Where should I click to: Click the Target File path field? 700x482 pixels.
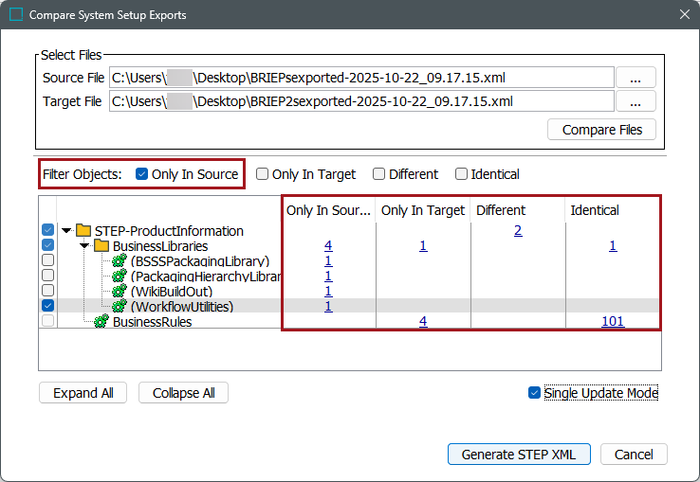point(360,101)
